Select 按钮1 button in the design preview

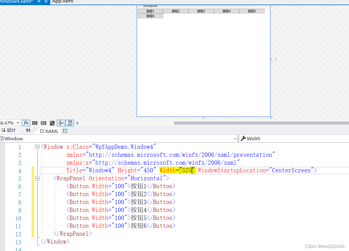coord(150,11)
